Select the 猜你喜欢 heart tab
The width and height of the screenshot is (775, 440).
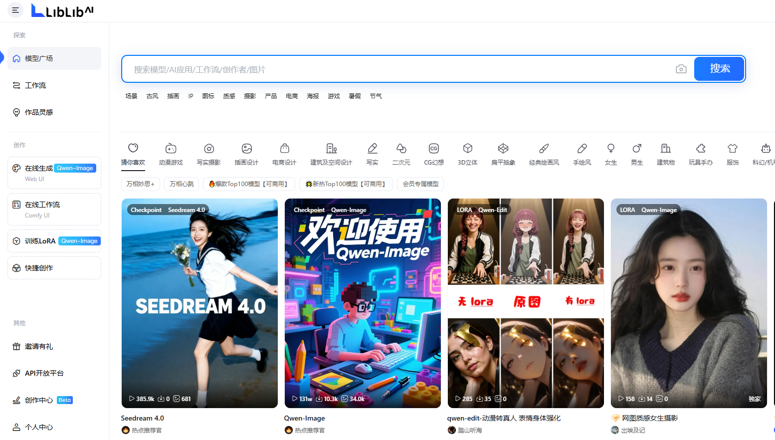pos(133,149)
